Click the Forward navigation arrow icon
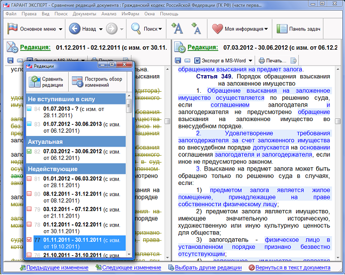The width and height of the screenshot is (345, 275). click(112, 29)
